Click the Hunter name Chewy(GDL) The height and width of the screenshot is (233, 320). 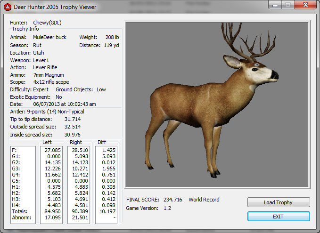47,23
